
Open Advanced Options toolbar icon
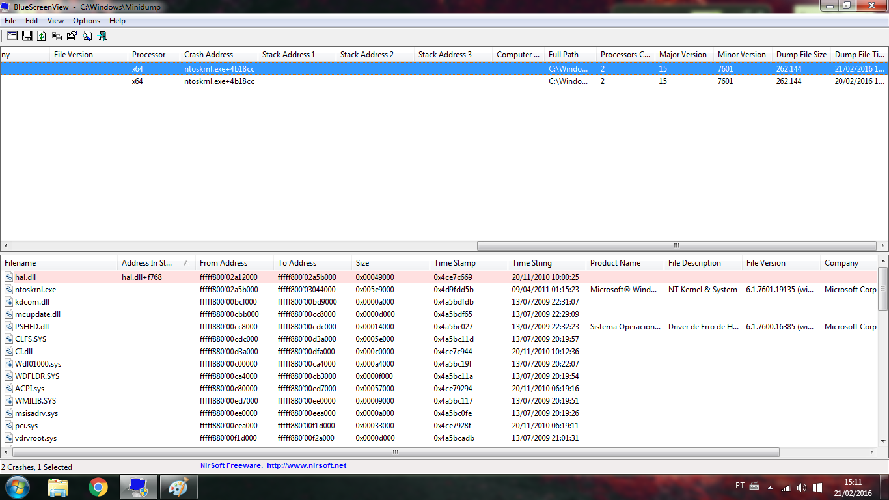click(12, 36)
